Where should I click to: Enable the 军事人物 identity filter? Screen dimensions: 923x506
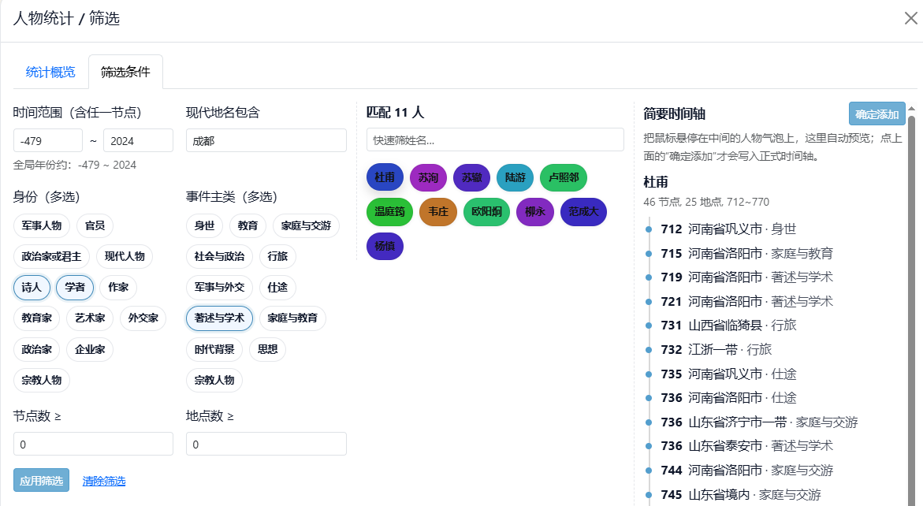(43, 226)
